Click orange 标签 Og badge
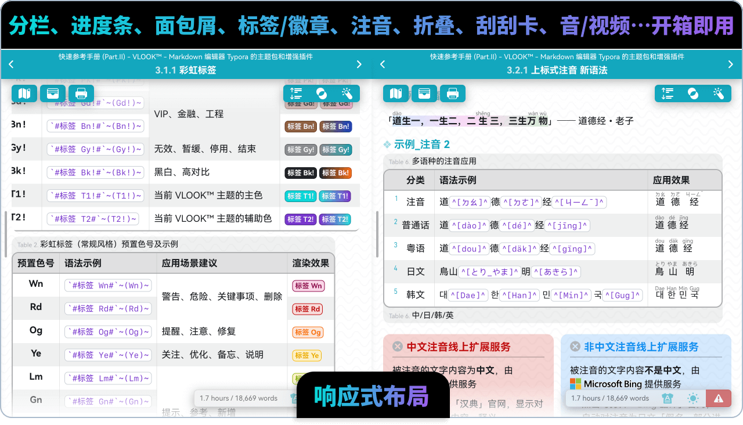This screenshot has height=425, width=743. [308, 332]
